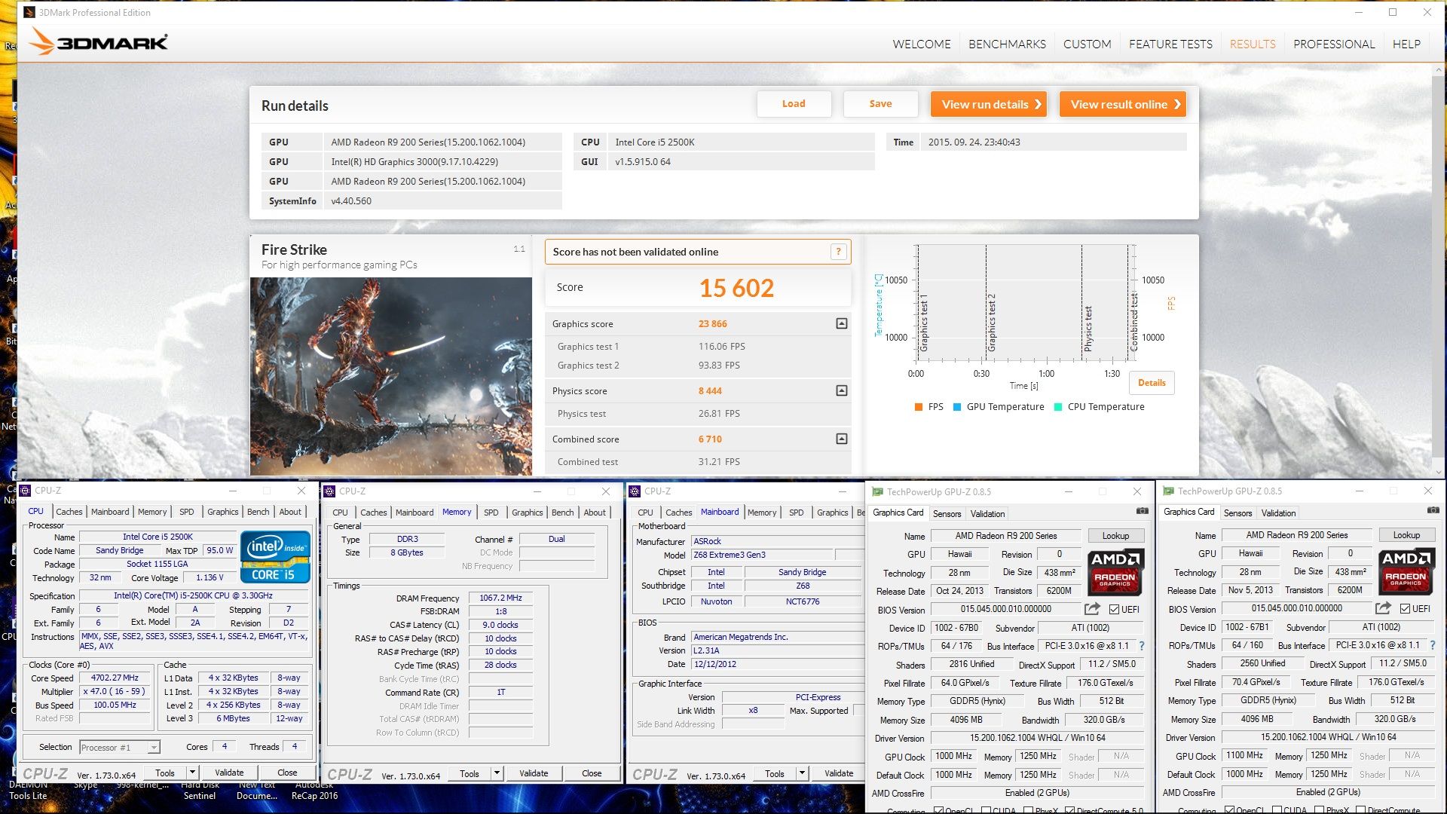This screenshot has width=1447, height=814.
Task: Click the View result online button
Action: [1122, 104]
